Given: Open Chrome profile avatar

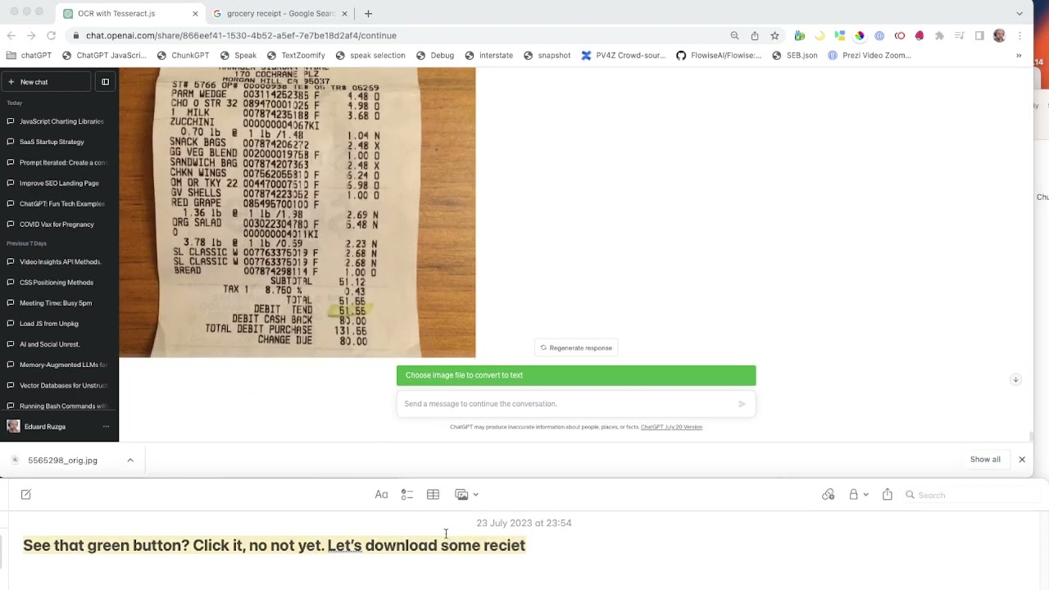Looking at the screenshot, I should coord(999,35).
